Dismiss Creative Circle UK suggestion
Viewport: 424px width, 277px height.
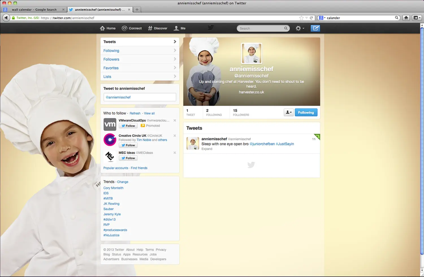point(175,136)
